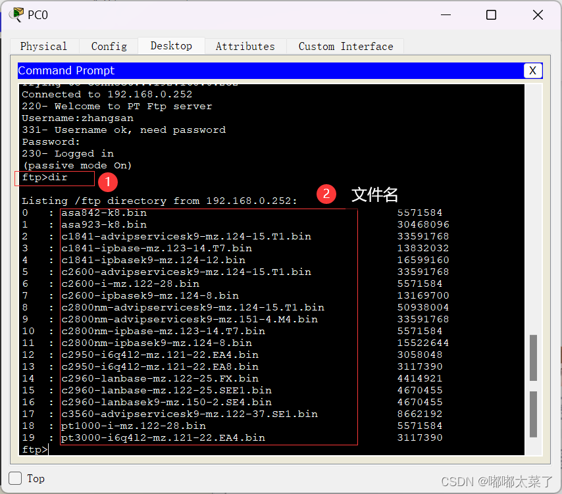Click the PC0 window icon in title bar

16,14
